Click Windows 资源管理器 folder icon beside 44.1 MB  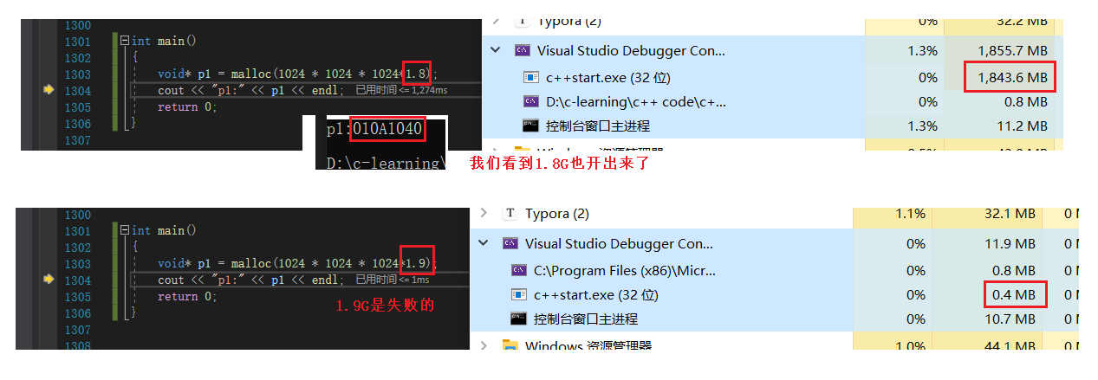[x=510, y=347]
